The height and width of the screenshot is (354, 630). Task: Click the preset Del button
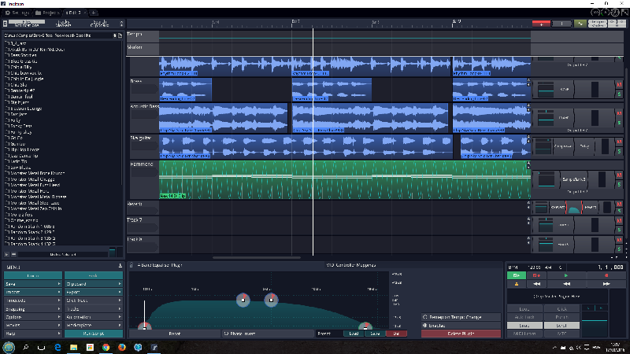(x=396, y=334)
